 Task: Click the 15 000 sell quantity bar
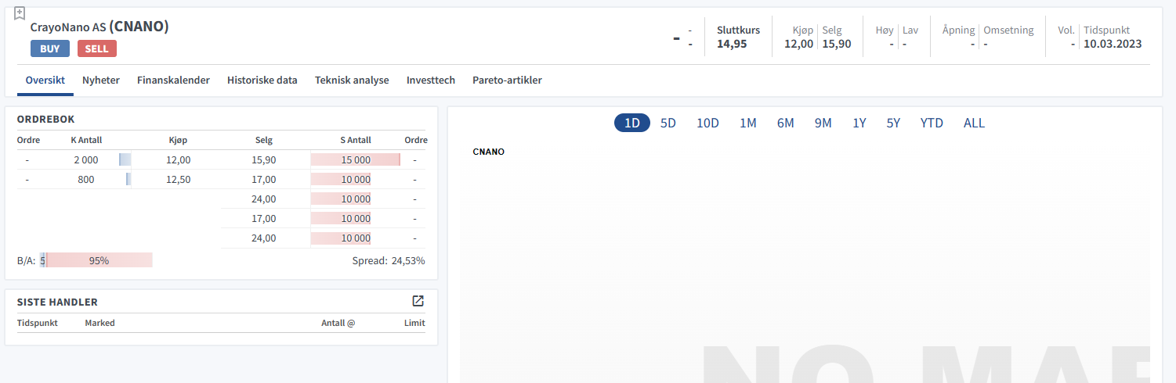coord(356,159)
